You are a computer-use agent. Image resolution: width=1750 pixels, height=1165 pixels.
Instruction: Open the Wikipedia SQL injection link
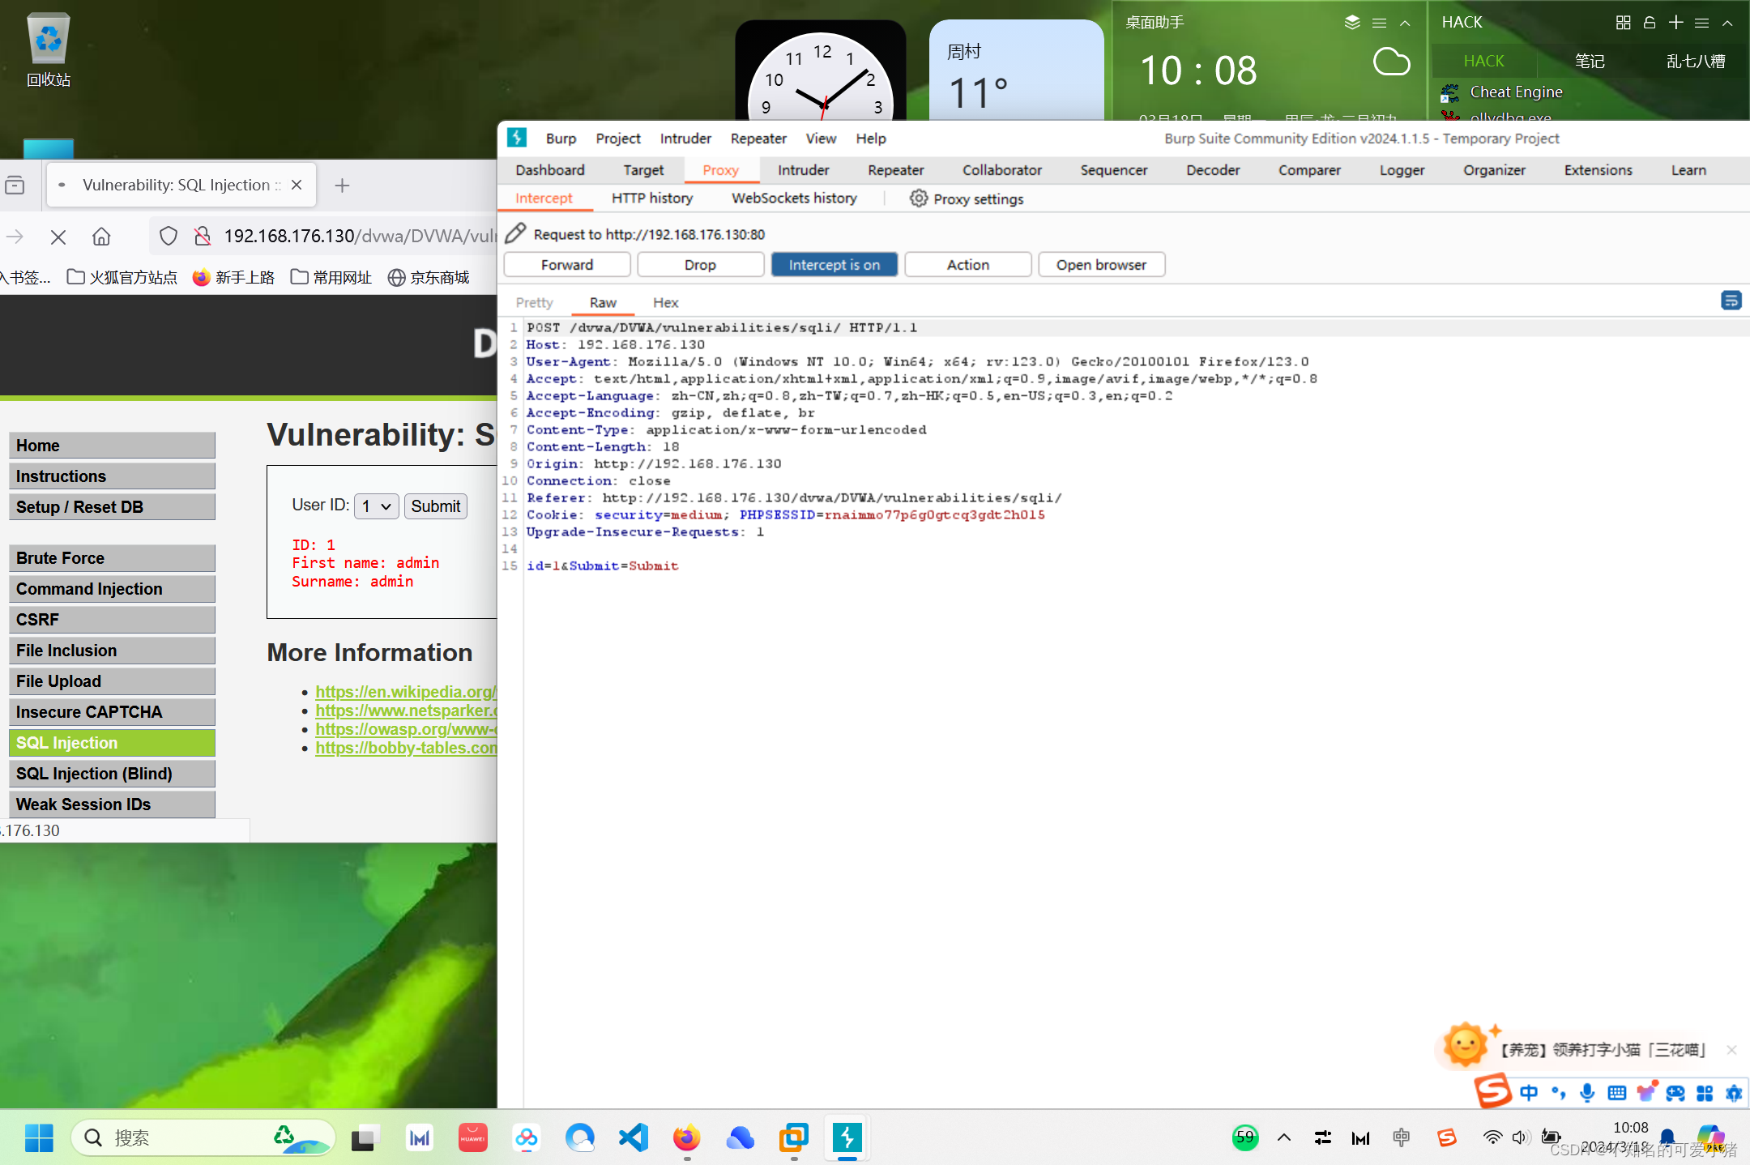click(405, 692)
